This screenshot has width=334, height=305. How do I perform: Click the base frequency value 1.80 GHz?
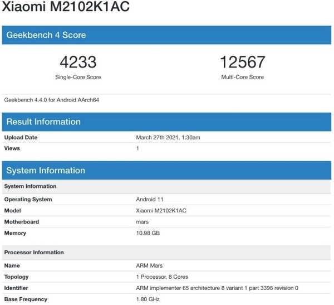[147, 299]
